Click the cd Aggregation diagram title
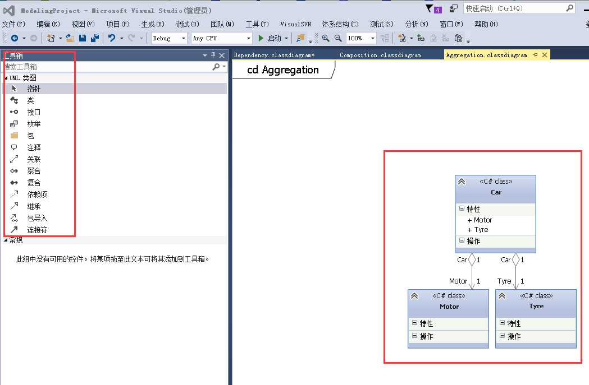Viewport: 589px width, 385px height. click(283, 69)
